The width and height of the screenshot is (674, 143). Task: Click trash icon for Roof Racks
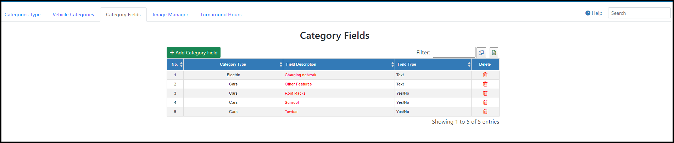485,93
